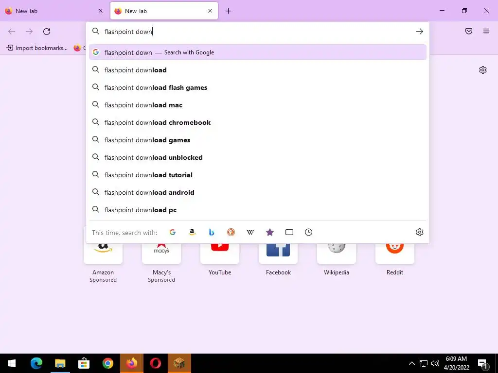The image size is (498, 373).
Task: Open Wikipedia shortcut tile
Action: (337, 254)
